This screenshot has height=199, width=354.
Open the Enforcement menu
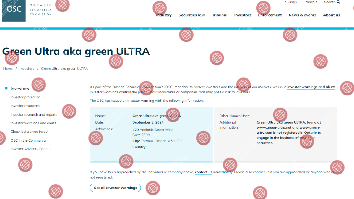tap(270, 15)
